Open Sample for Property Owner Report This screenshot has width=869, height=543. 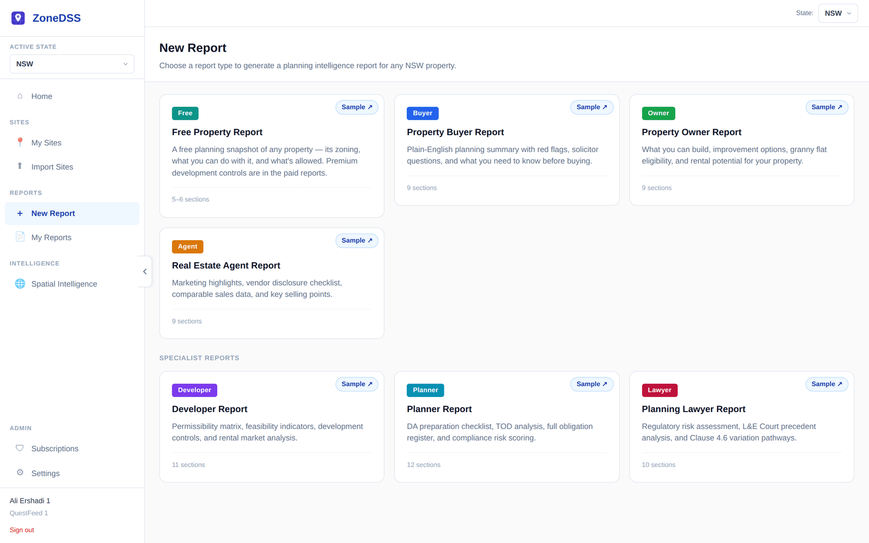tap(827, 107)
